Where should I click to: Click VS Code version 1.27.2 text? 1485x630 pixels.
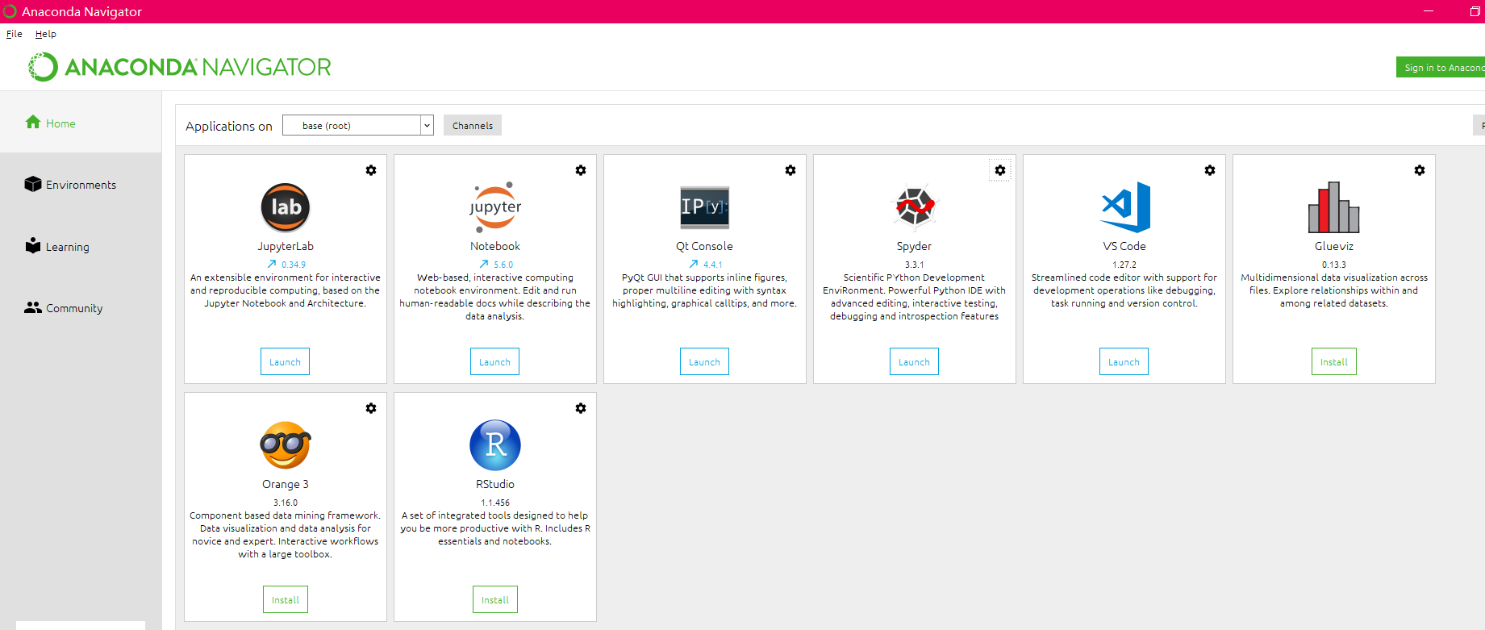[x=1124, y=265]
